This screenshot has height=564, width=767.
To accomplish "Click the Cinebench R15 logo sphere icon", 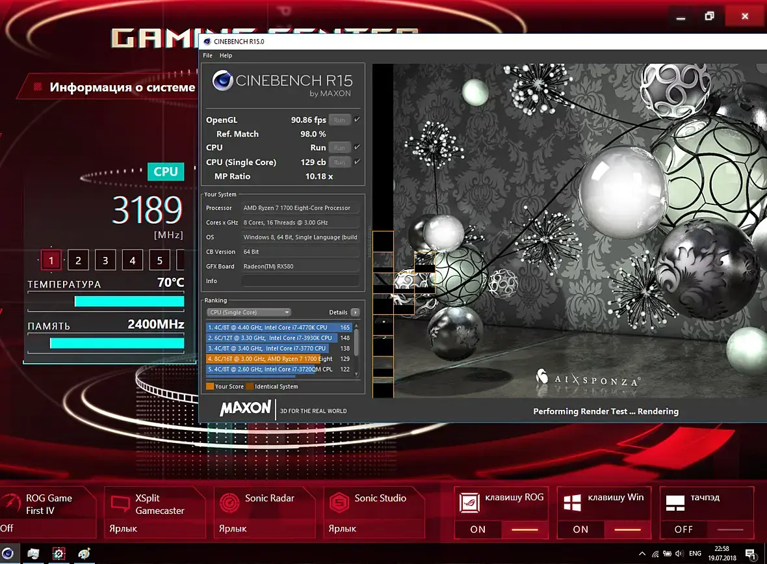I will coord(222,81).
